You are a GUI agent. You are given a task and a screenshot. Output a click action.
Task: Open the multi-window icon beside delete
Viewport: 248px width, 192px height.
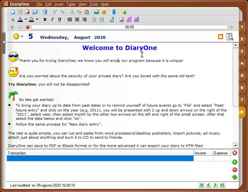[x=35, y=12]
